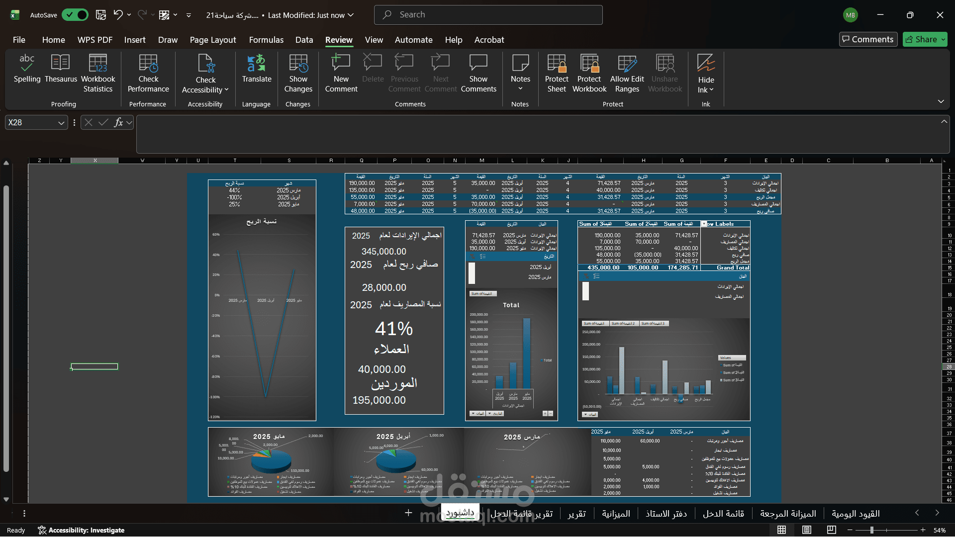Select the دفتر الاستاذ sheet tab

666,514
